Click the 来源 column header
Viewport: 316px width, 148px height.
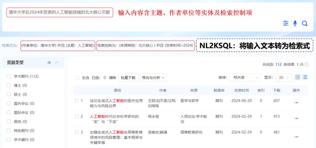click(194, 90)
